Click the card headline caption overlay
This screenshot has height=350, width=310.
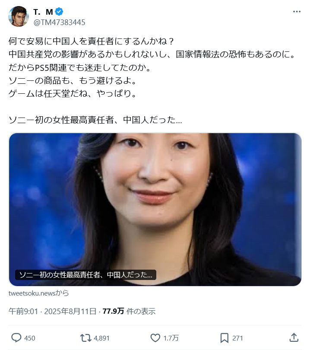coord(85,275)
